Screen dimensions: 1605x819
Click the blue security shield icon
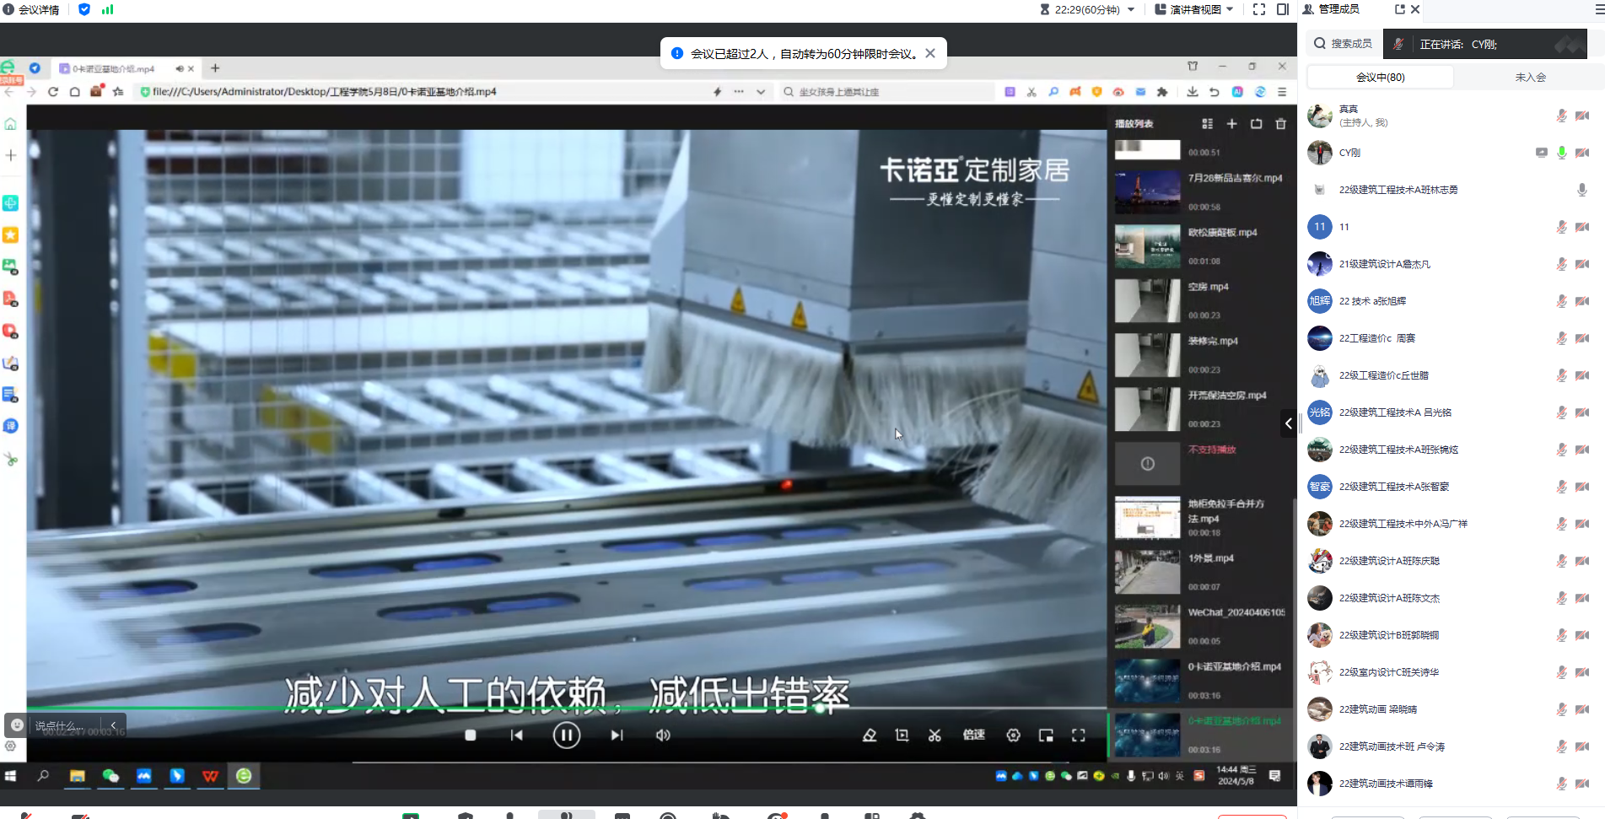click(84, 9)
